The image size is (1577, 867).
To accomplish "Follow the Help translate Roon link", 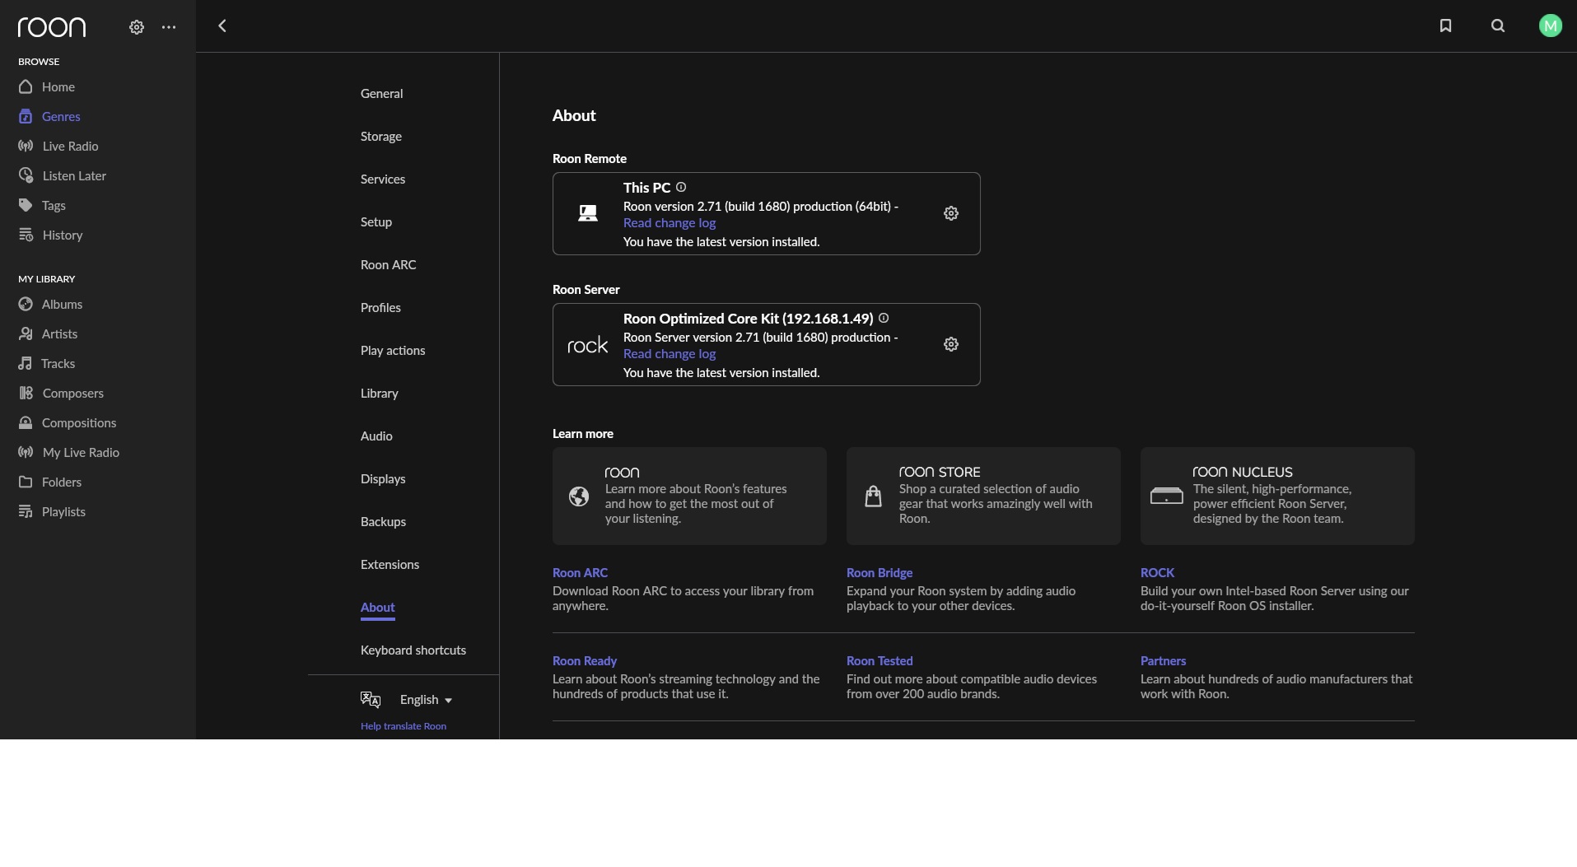I will point(404,726).
